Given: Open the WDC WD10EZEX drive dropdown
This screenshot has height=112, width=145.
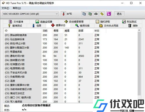Looking at the screenshot, I should (x=30, y=14).
